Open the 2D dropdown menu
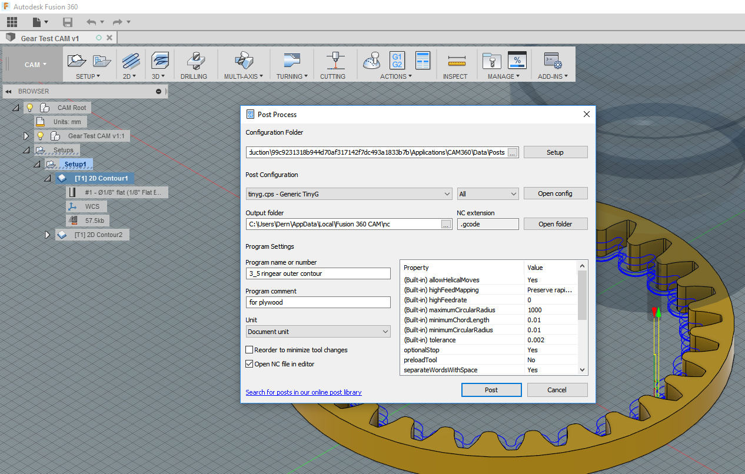The width and height of the screenshot is (745, 474). pos(129,76)
